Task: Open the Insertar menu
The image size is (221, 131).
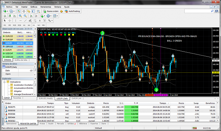Action: click(24, 7)
